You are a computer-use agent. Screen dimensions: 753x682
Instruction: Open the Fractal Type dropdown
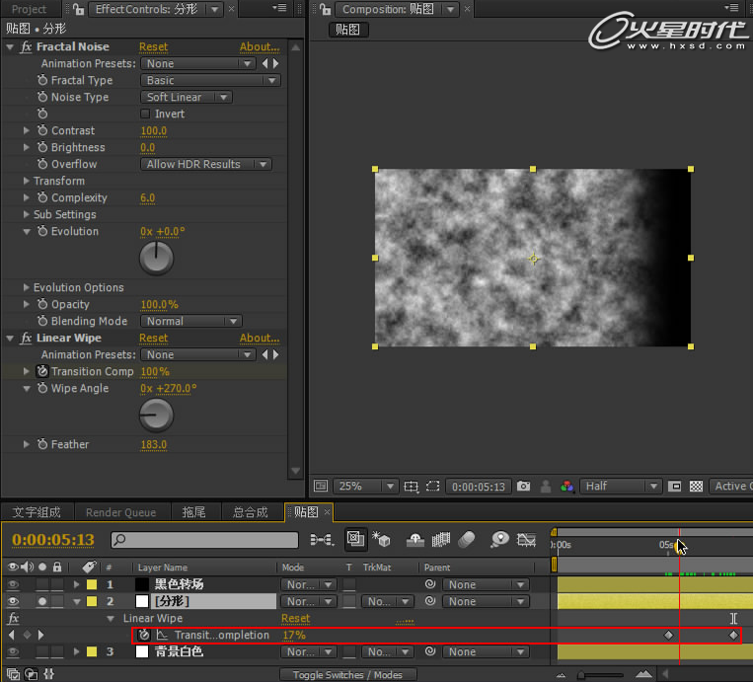pos(210,81)
